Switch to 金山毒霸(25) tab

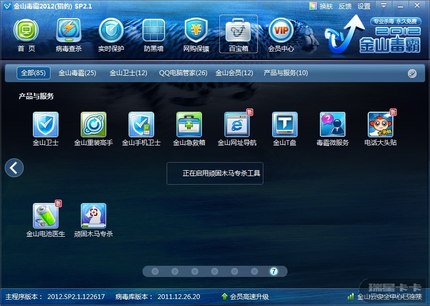coord(77,73)
